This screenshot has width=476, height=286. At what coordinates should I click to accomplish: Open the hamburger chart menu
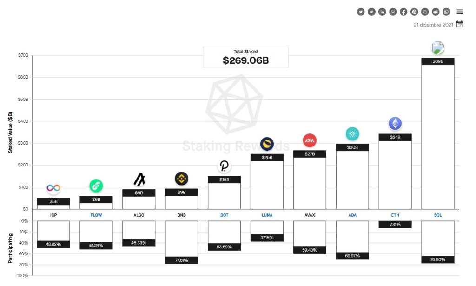pos(460,12)
